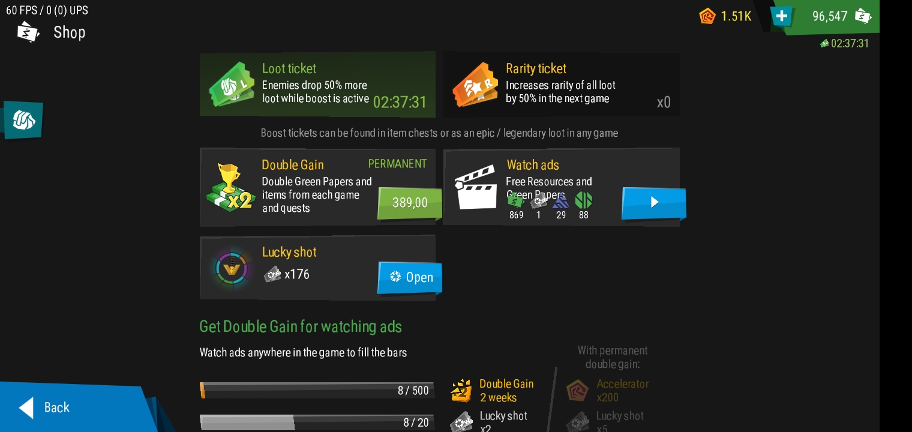Tap the faded Accelerator x200 reward icon

tap(578, 391)
